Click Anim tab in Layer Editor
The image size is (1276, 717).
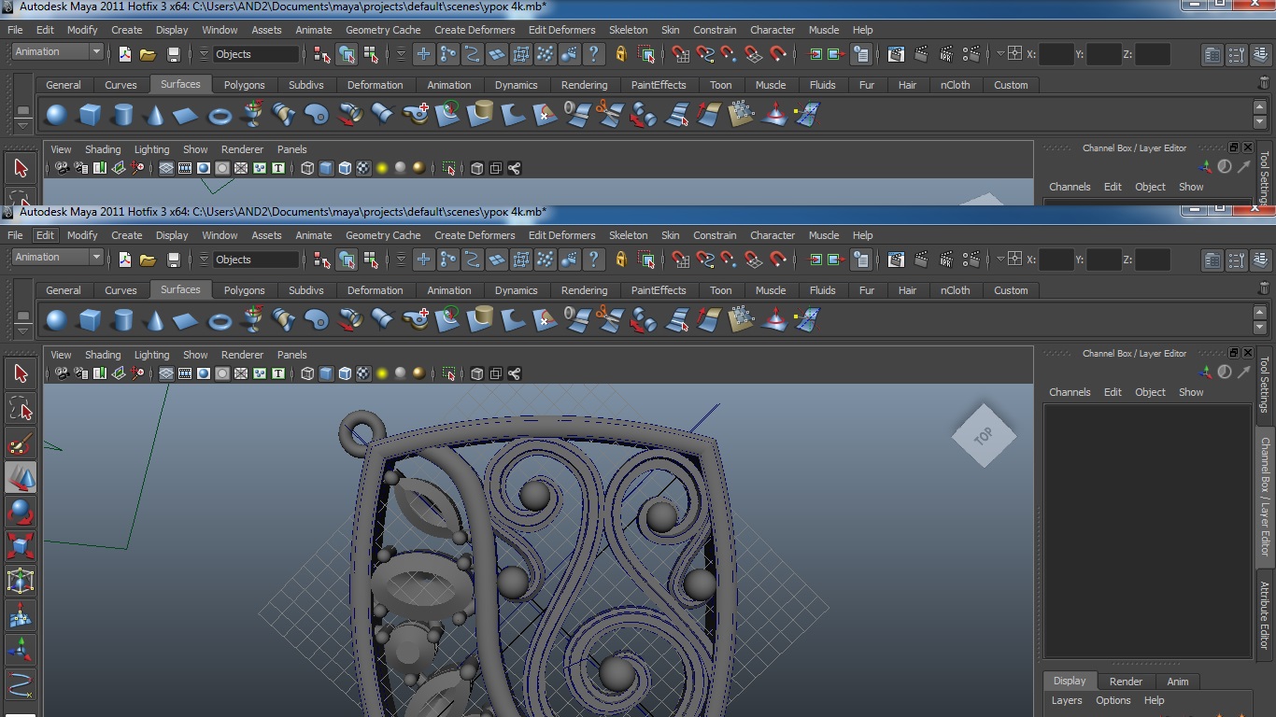point(1178,682)
